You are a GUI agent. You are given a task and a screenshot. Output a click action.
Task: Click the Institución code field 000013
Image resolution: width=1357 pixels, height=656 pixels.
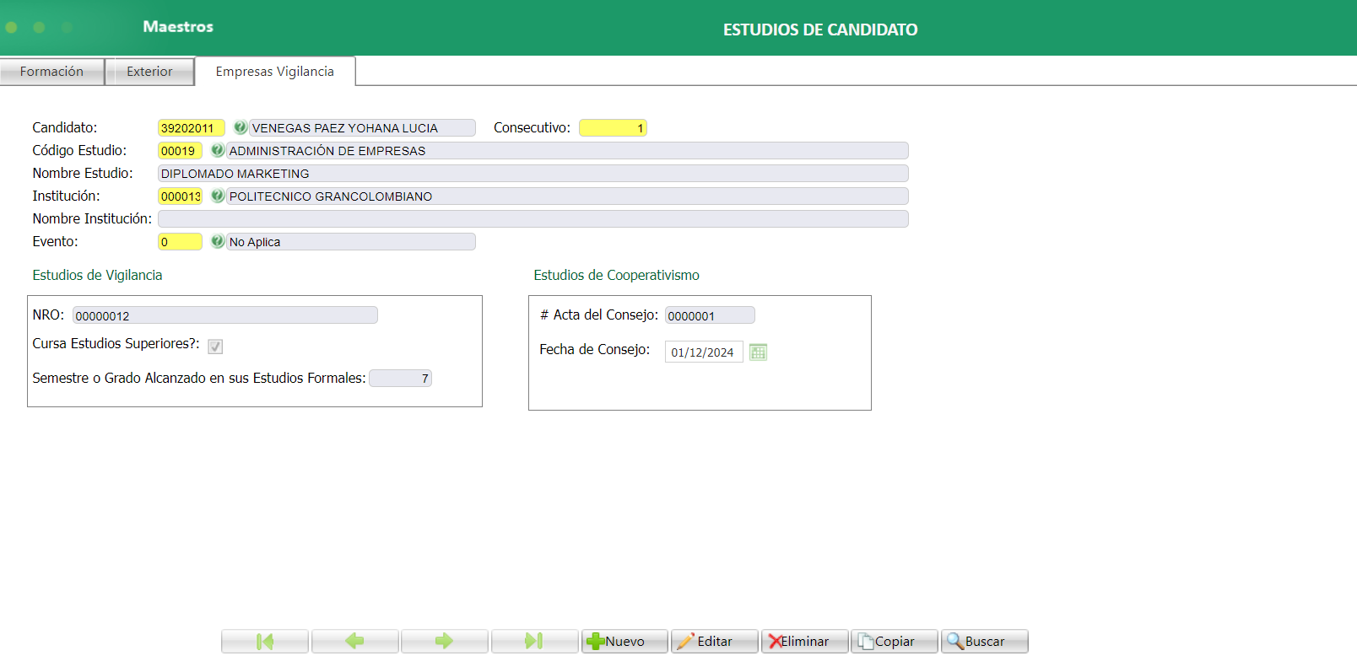point(180,196)
